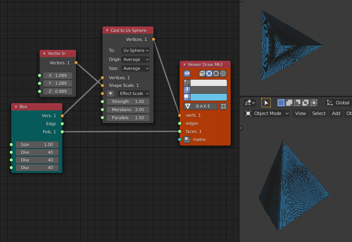Image resolution: width=352 pixels, height=242 pixels.
Task: Click the Meridians 3.00 field
Action: point(128,109)
